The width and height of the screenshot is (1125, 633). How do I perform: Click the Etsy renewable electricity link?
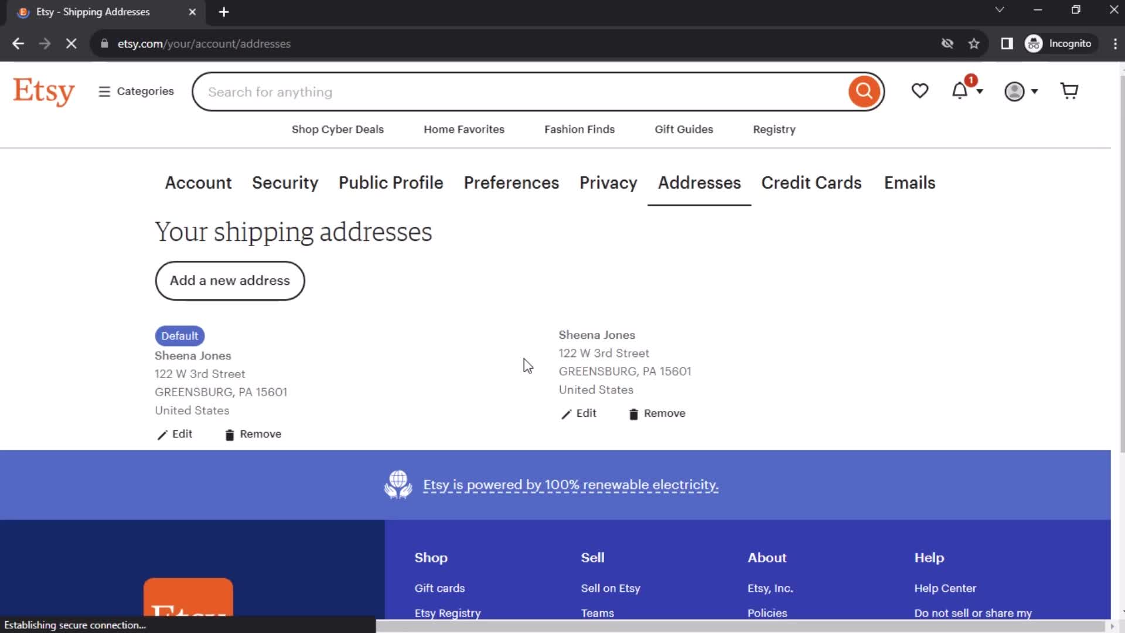[570, 485]
